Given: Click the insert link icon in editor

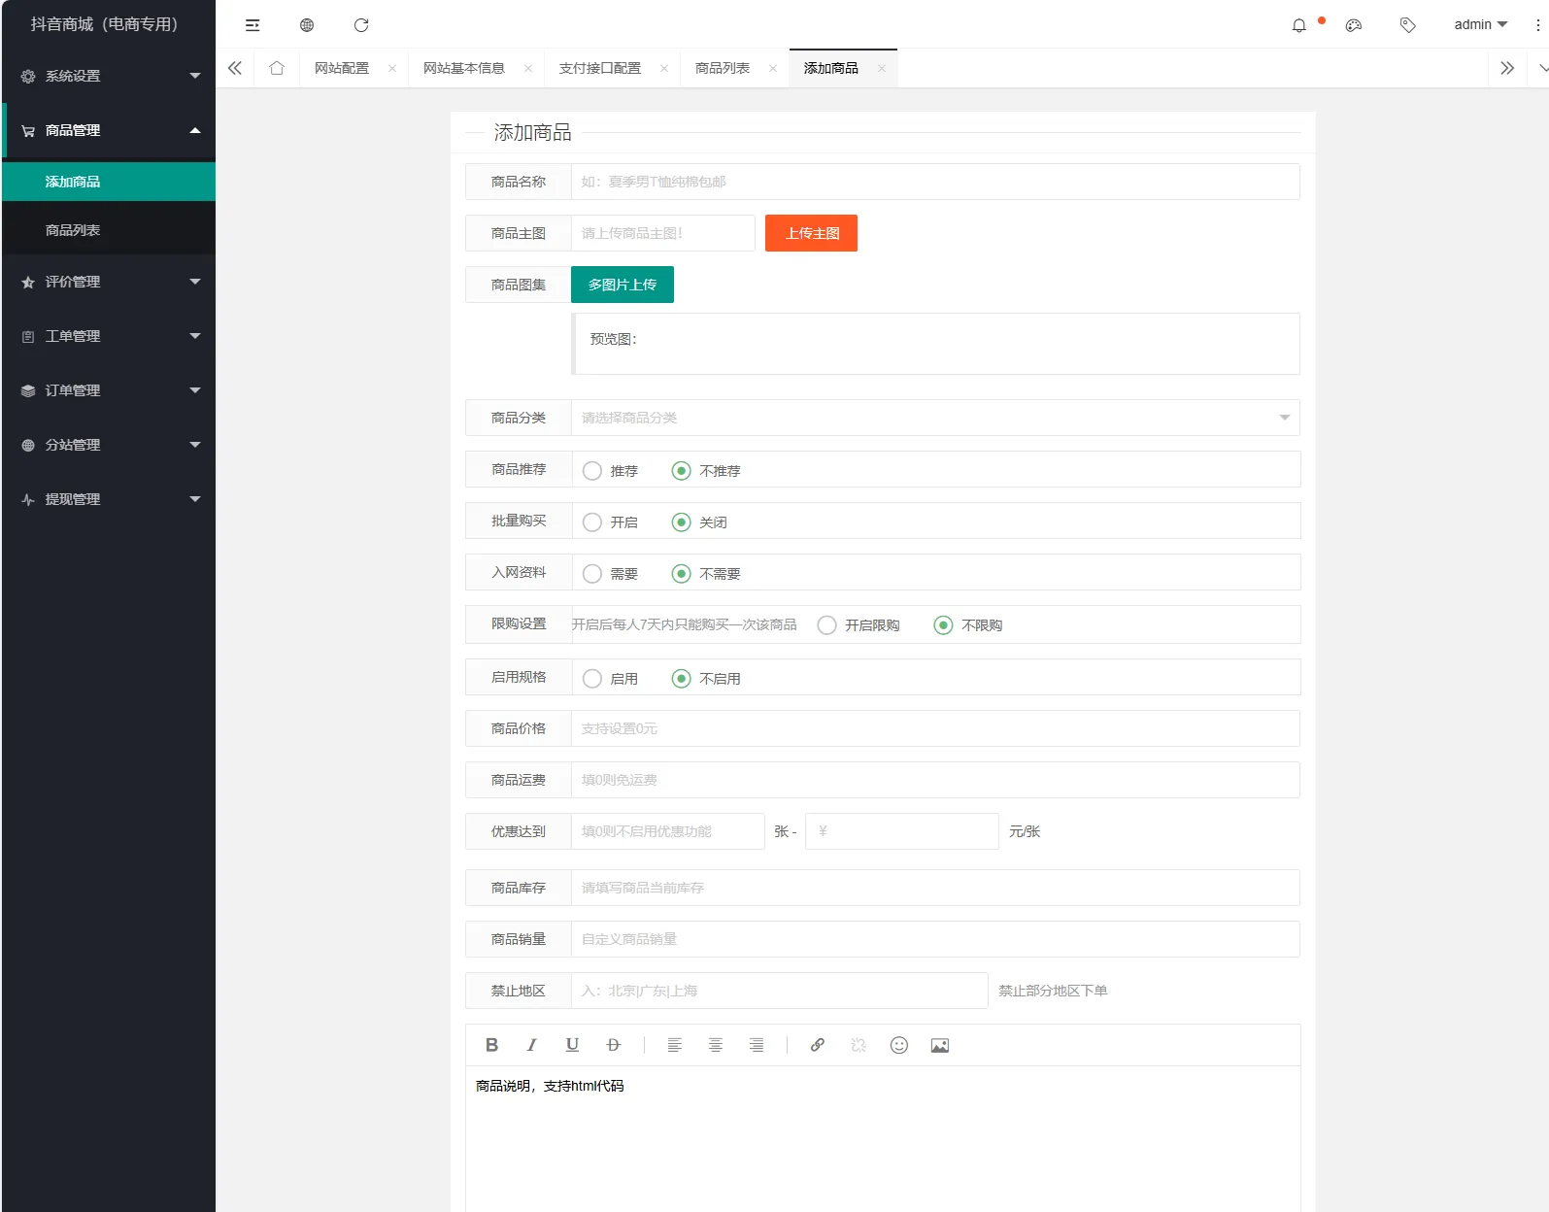Looking at the screenshot, I should (817, 1045).
